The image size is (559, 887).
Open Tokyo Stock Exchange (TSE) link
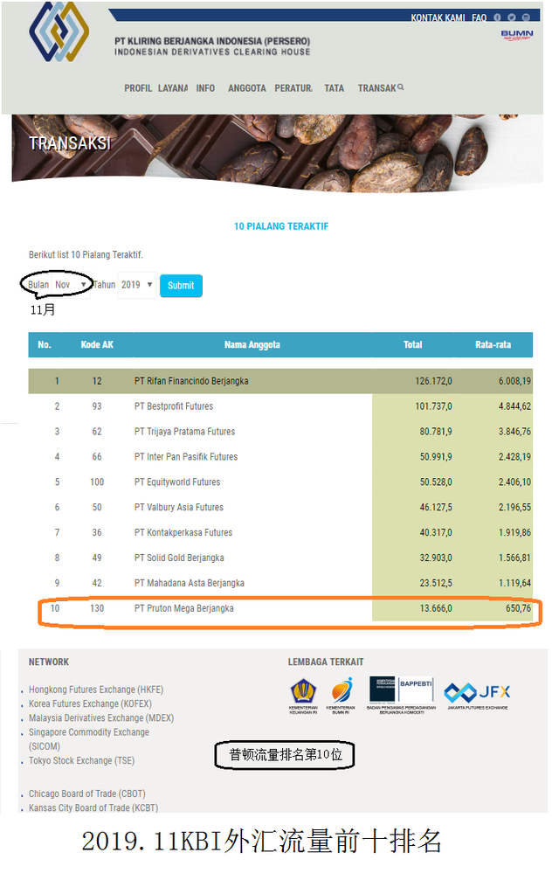coord(81,760)
